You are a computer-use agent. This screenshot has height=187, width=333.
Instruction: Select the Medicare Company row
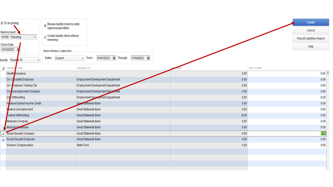tap(163, 121)
